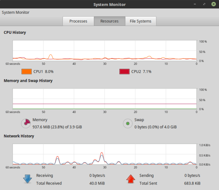Screen dimensions: 219x190
Task: Open the System Monitor menu
Action: (15, 12)
